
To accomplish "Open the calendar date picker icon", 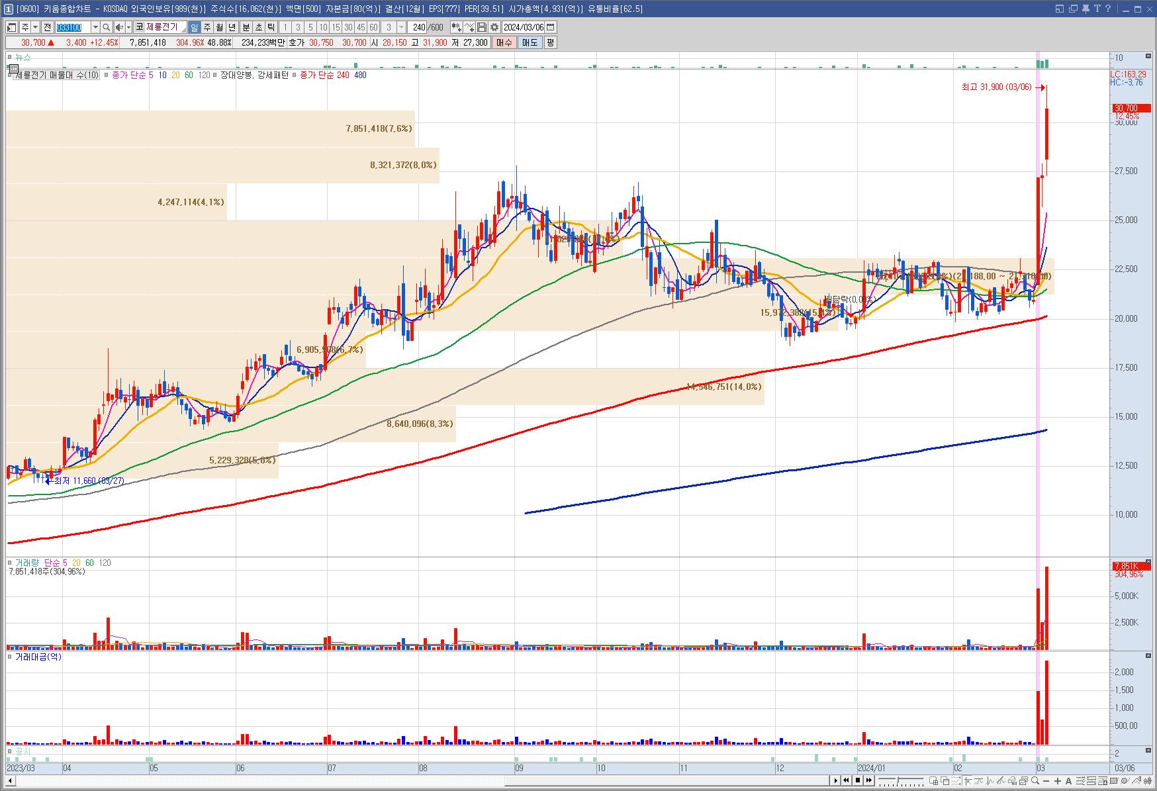I will point(551,27).
